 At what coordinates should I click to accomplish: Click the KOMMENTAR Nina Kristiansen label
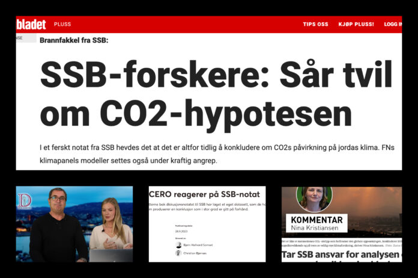pos(317,223)
